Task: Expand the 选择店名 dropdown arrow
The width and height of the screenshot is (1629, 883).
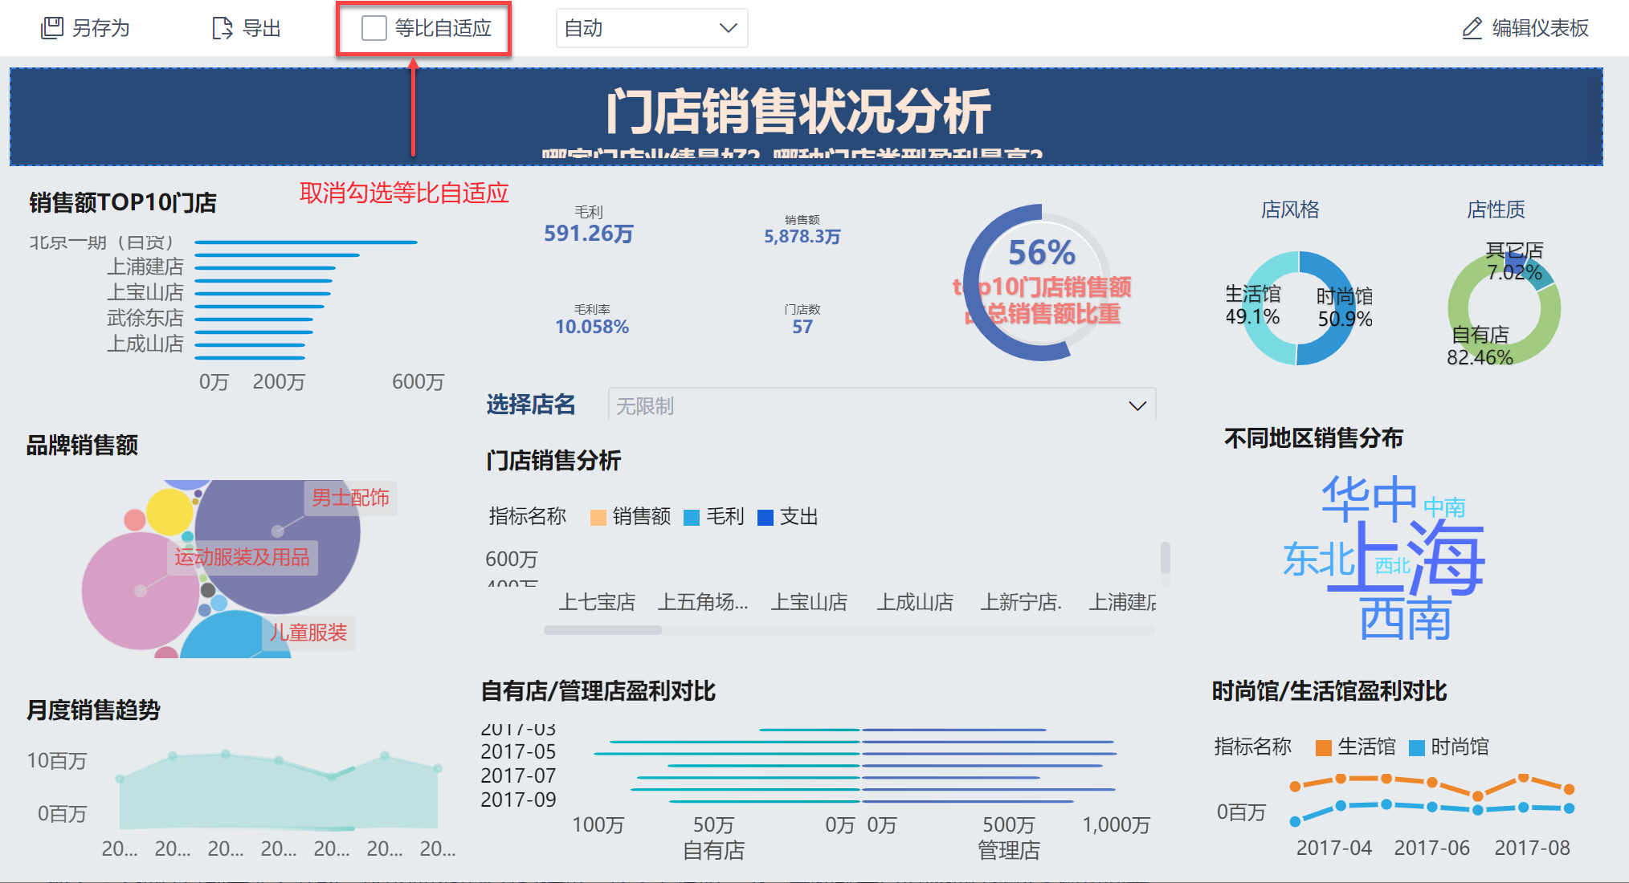Action: point(1137,405)
